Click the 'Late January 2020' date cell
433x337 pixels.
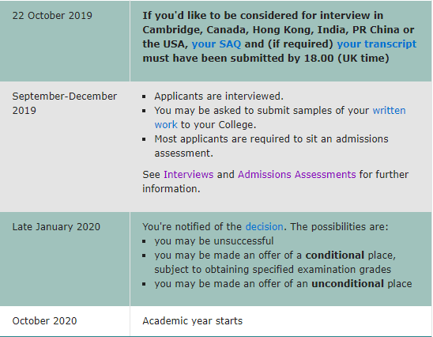coord(65,259)
